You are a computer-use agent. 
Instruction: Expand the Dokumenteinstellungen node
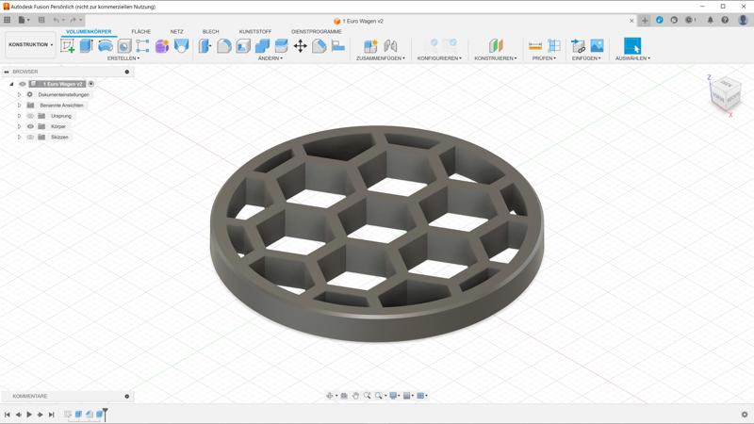(19, 95)
